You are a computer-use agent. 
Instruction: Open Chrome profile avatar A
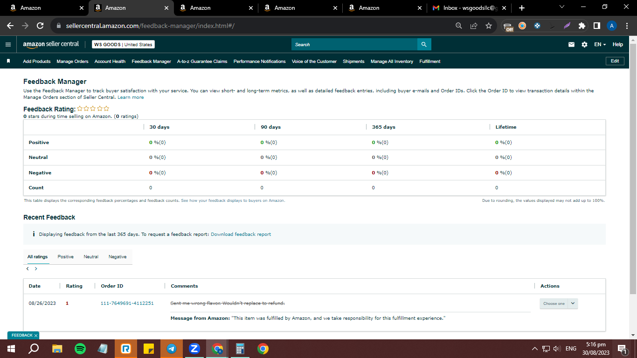click(x=612, y=26)
